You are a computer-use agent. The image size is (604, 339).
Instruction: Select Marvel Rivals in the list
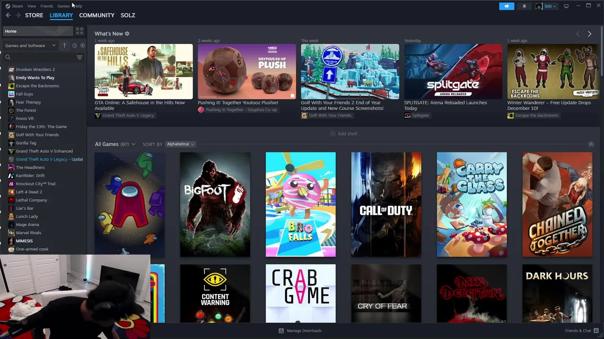[28, 233]
